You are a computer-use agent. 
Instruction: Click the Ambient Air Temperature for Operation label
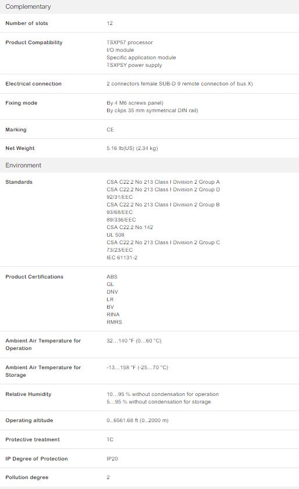(x=43, y=344)
